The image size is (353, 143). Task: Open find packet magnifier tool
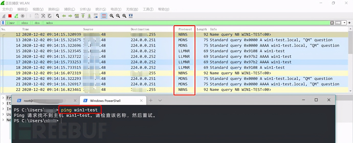(58, 16)
